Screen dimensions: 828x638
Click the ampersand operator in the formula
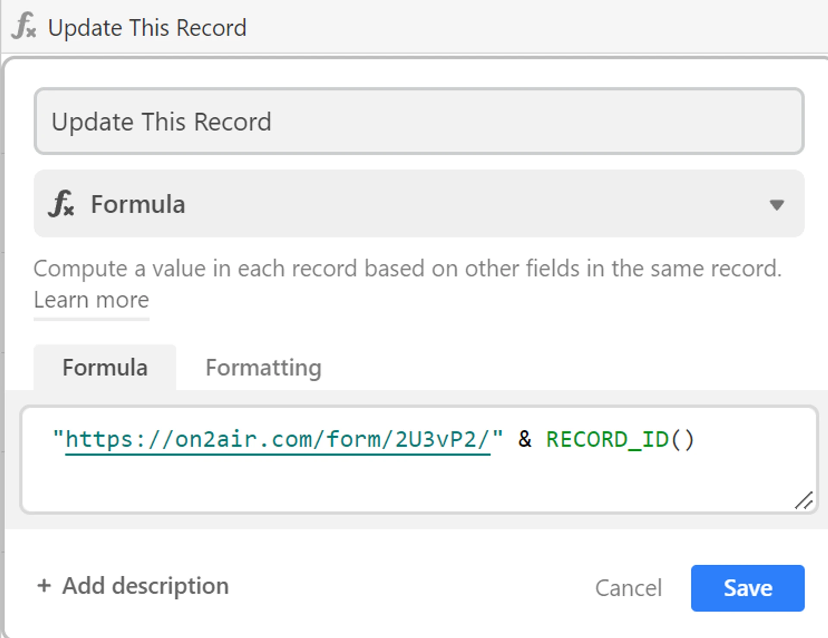pos(524,440)
